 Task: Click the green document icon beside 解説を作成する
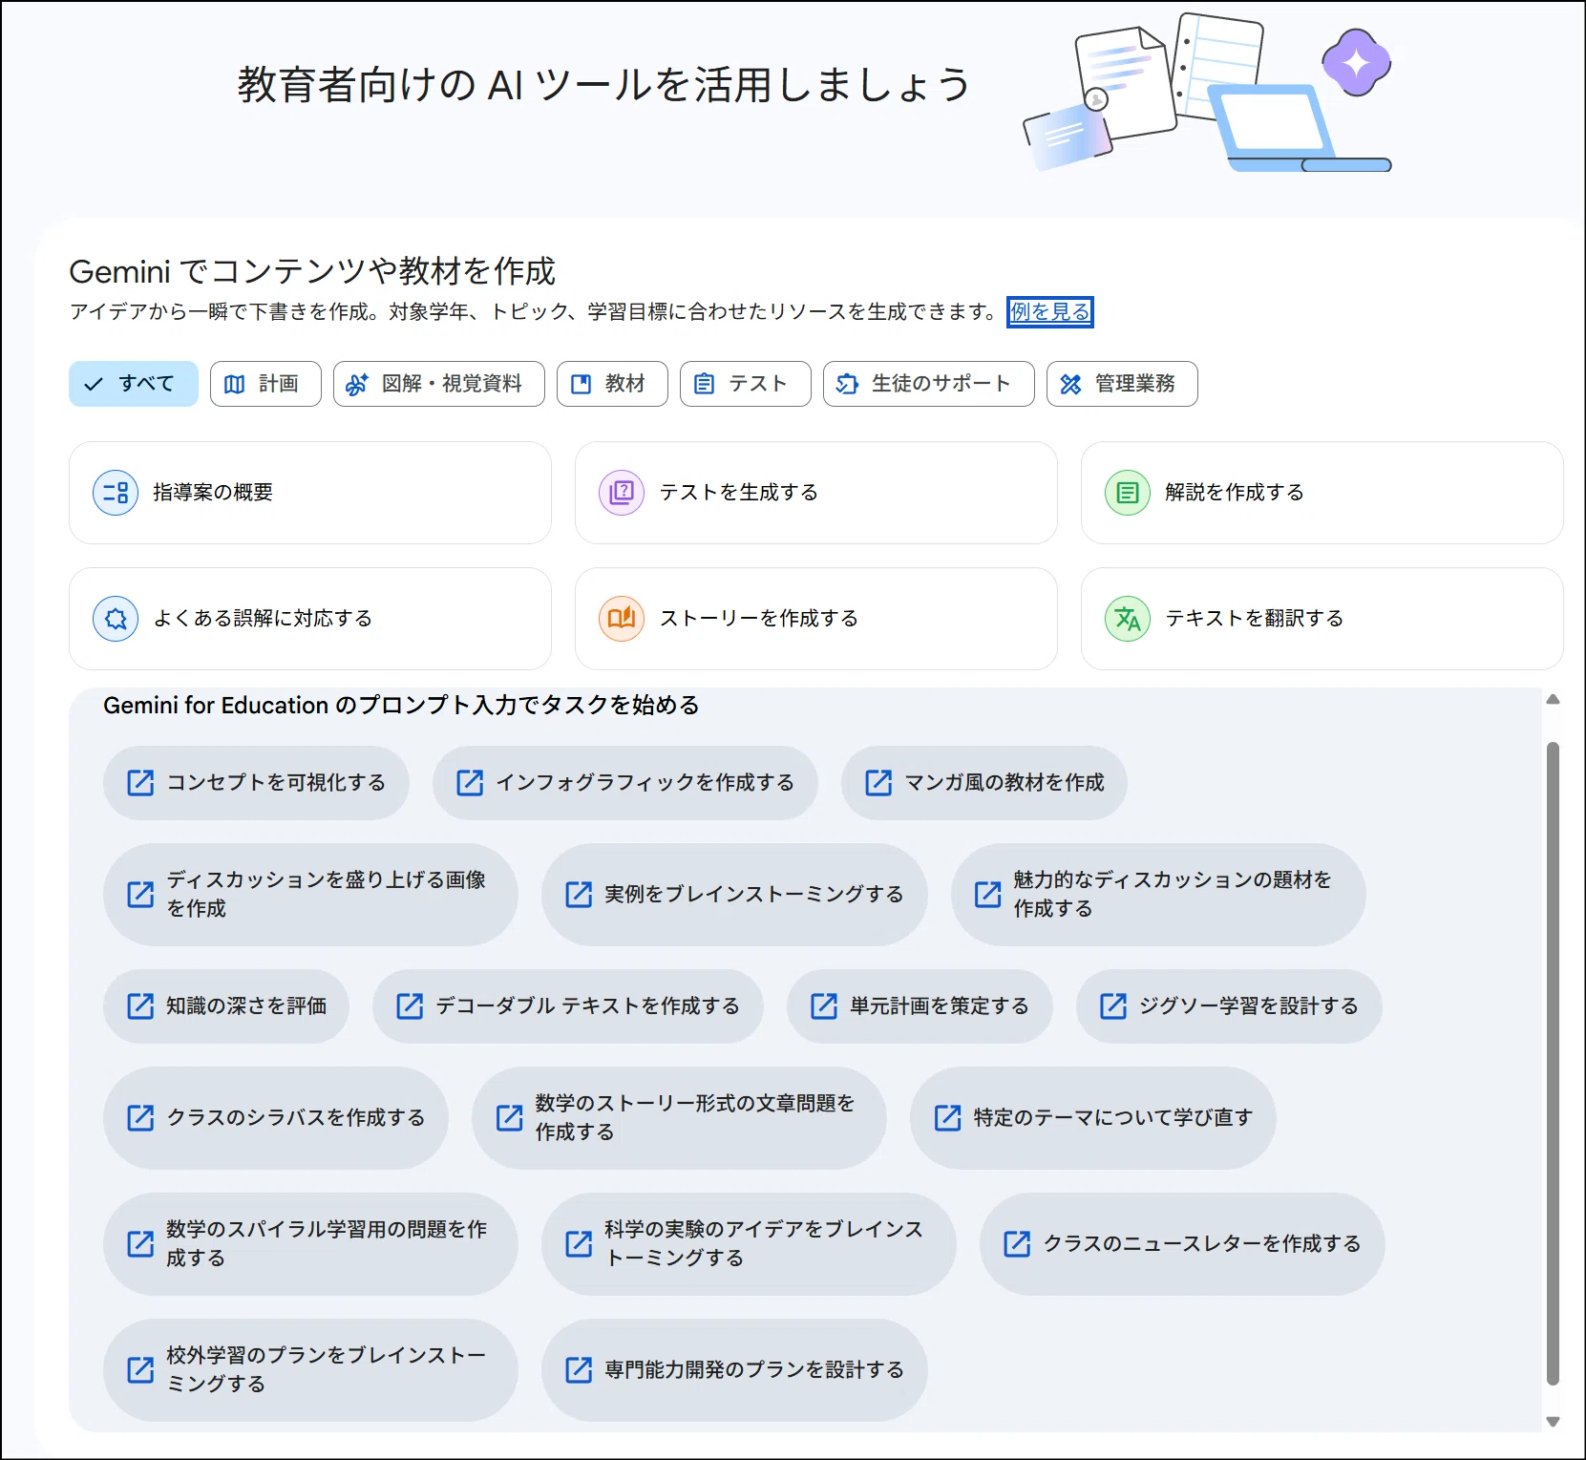[1128, 493]
